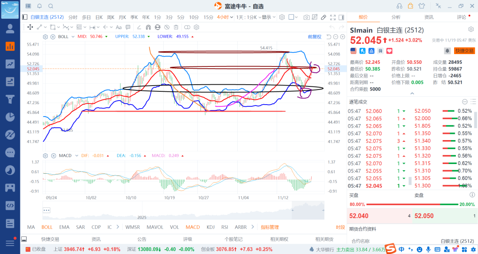Collapse the quote details chevron
Viewport: 478px width, 254px height.
412,94
